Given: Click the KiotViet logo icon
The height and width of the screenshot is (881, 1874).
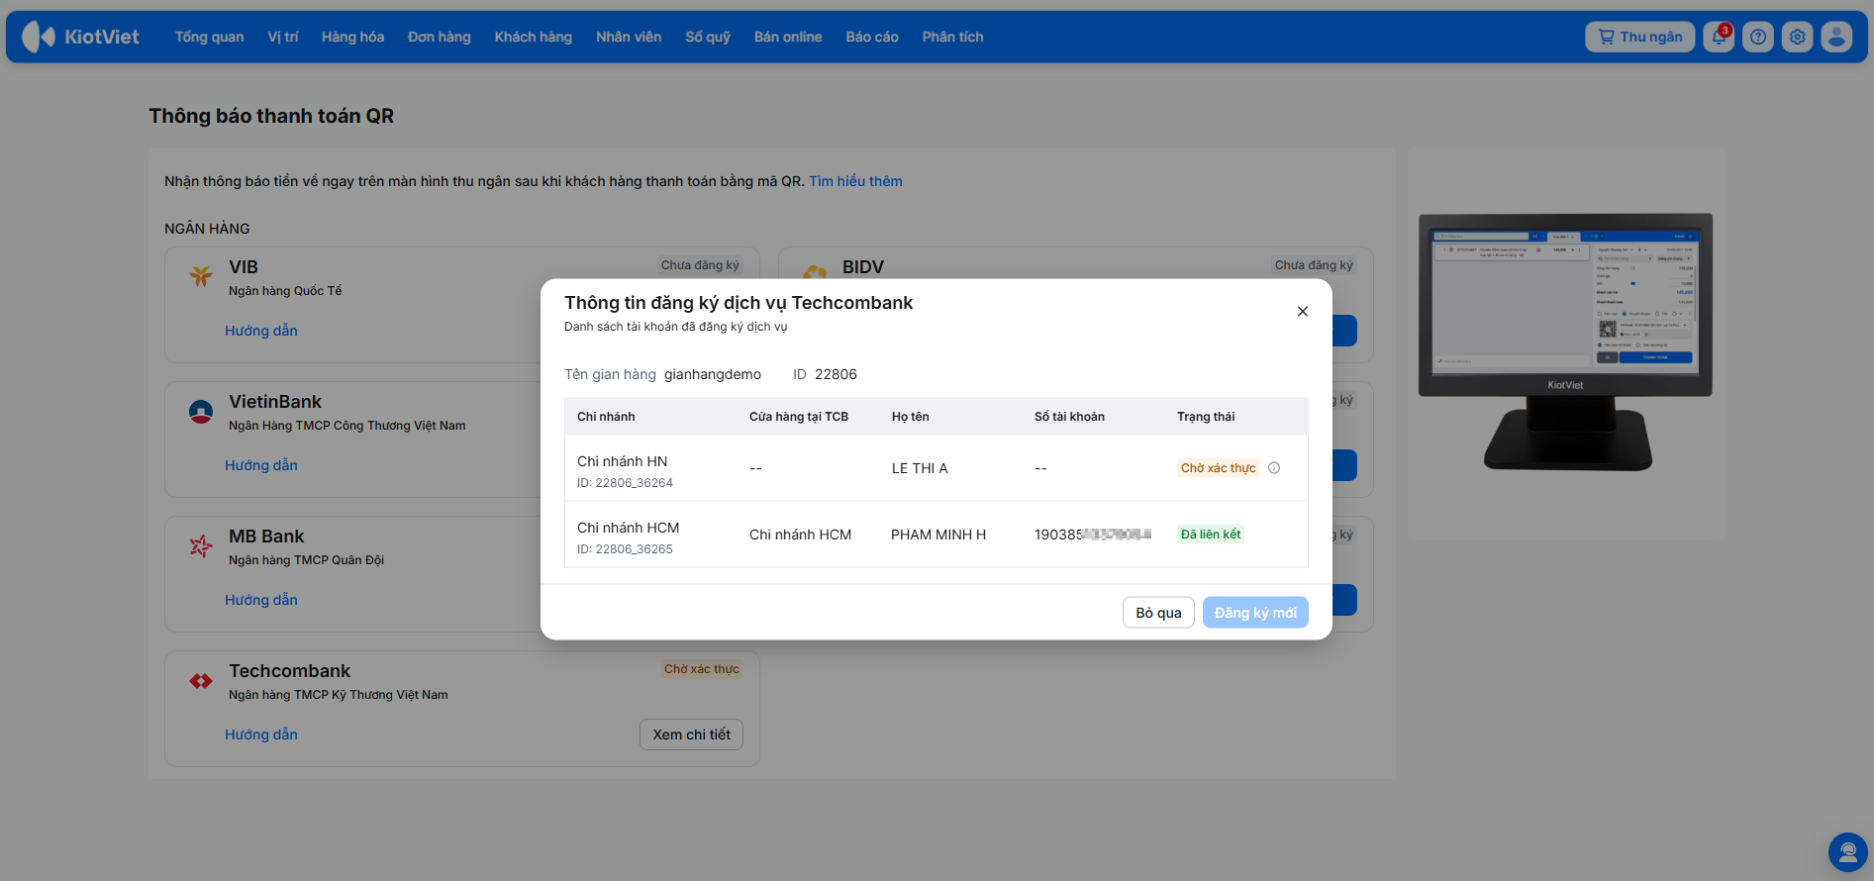Looking at the screenshot, I should coord(39,37).
